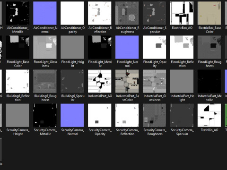
Task: Select AirConditioner_Roughness gray thumbnail
Action: (x=127, y=13)
